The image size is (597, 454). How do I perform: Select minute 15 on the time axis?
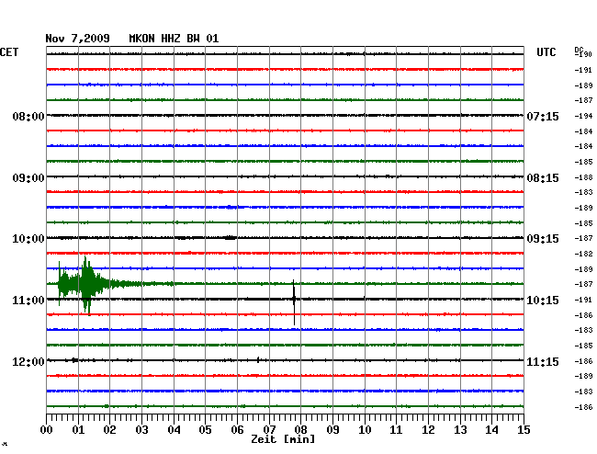[x=524, y=429]
